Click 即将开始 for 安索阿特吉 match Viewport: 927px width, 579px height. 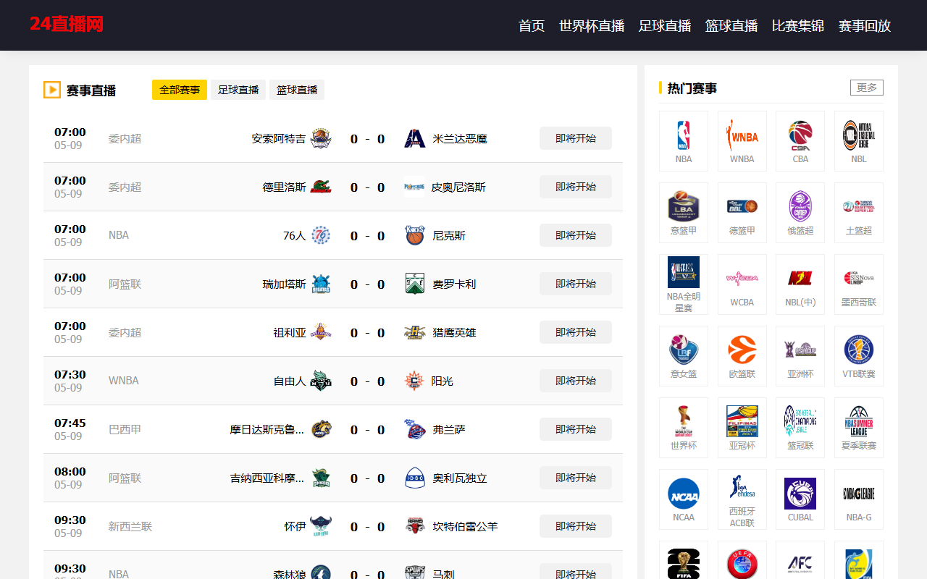(x=576, y=138)
